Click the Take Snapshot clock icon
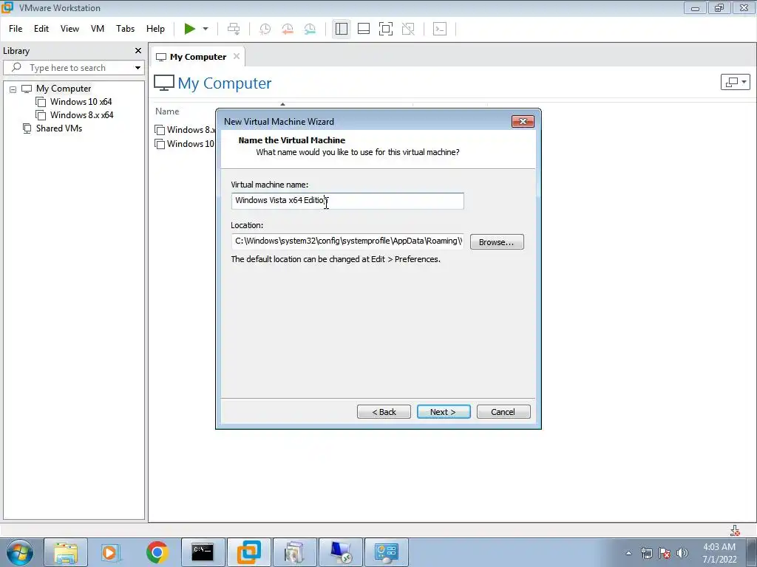 (x=265, y=29)
